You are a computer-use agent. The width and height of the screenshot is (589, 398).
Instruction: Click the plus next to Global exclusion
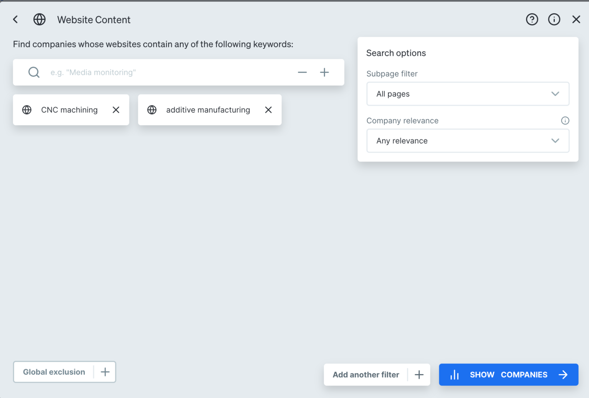pos(105,372)
